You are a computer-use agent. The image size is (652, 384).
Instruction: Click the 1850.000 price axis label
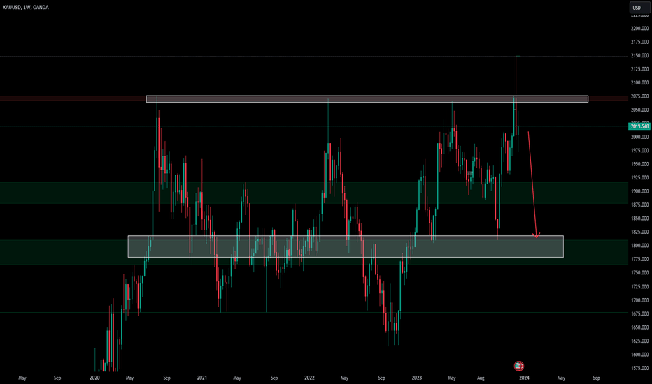639,219
